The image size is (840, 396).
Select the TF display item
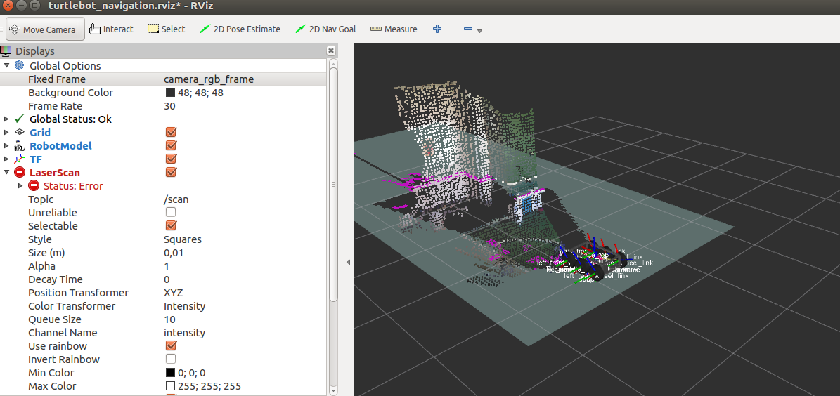[36, 159]
